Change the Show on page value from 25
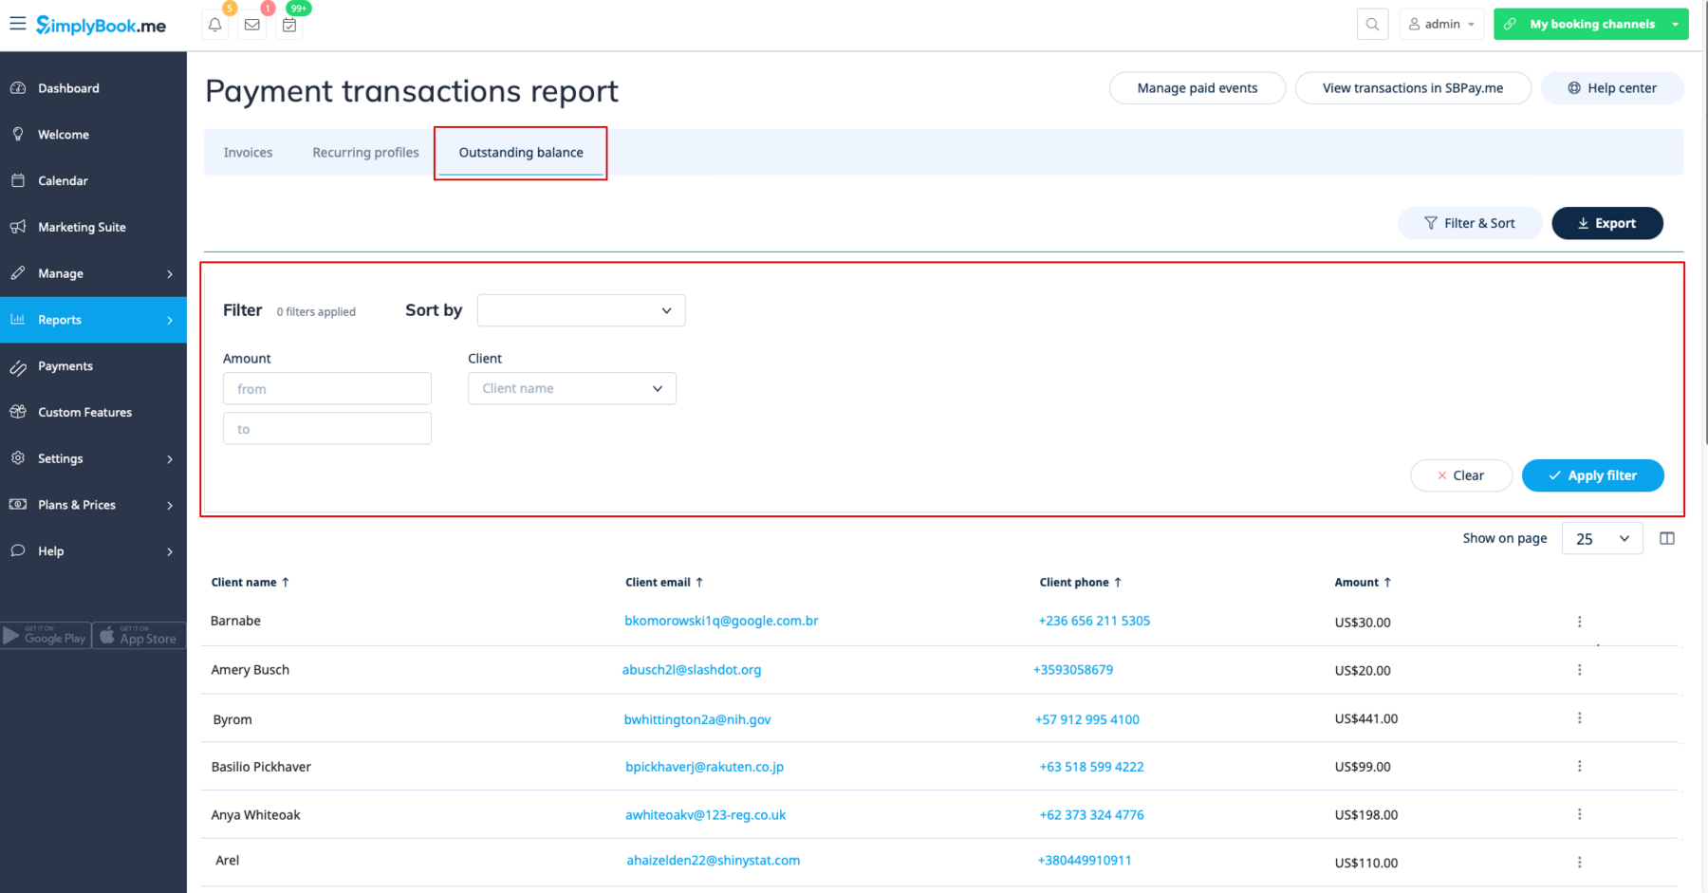The height and width of the screenshot is (893, 1708). 1602,538
